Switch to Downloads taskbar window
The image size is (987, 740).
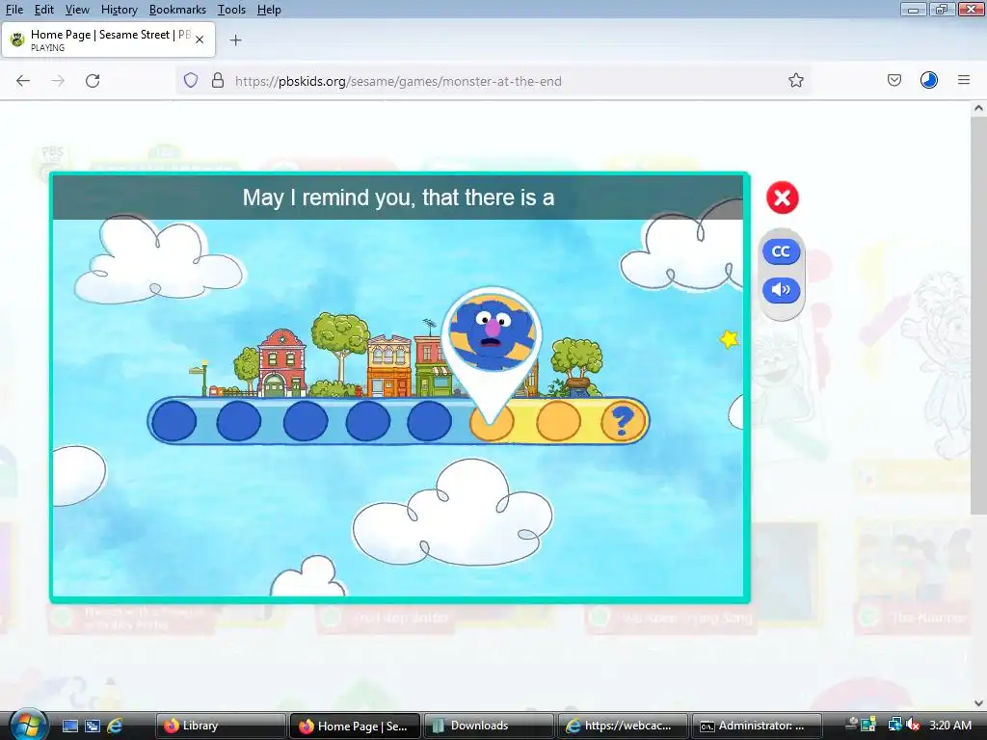click(489, 726)
